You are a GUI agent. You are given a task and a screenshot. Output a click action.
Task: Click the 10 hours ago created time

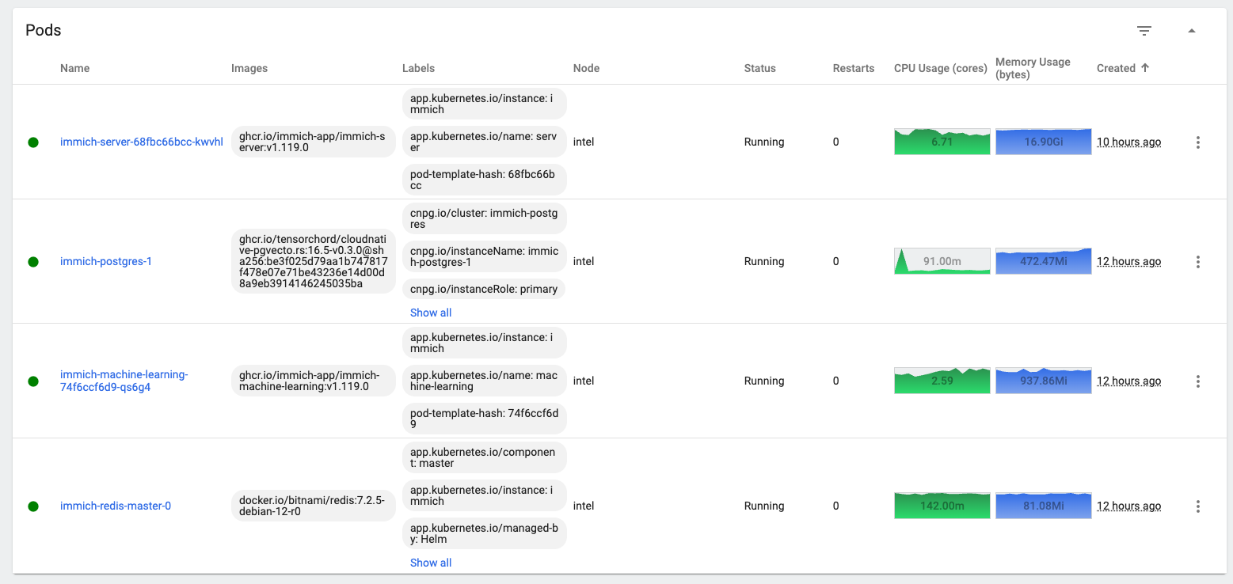coord(1128,142)
